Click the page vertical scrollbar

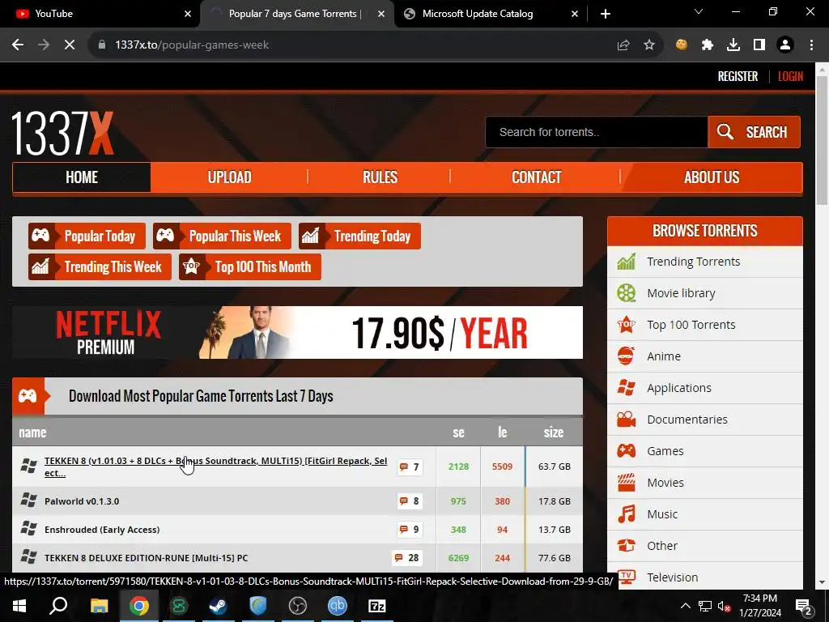[823, 140]
